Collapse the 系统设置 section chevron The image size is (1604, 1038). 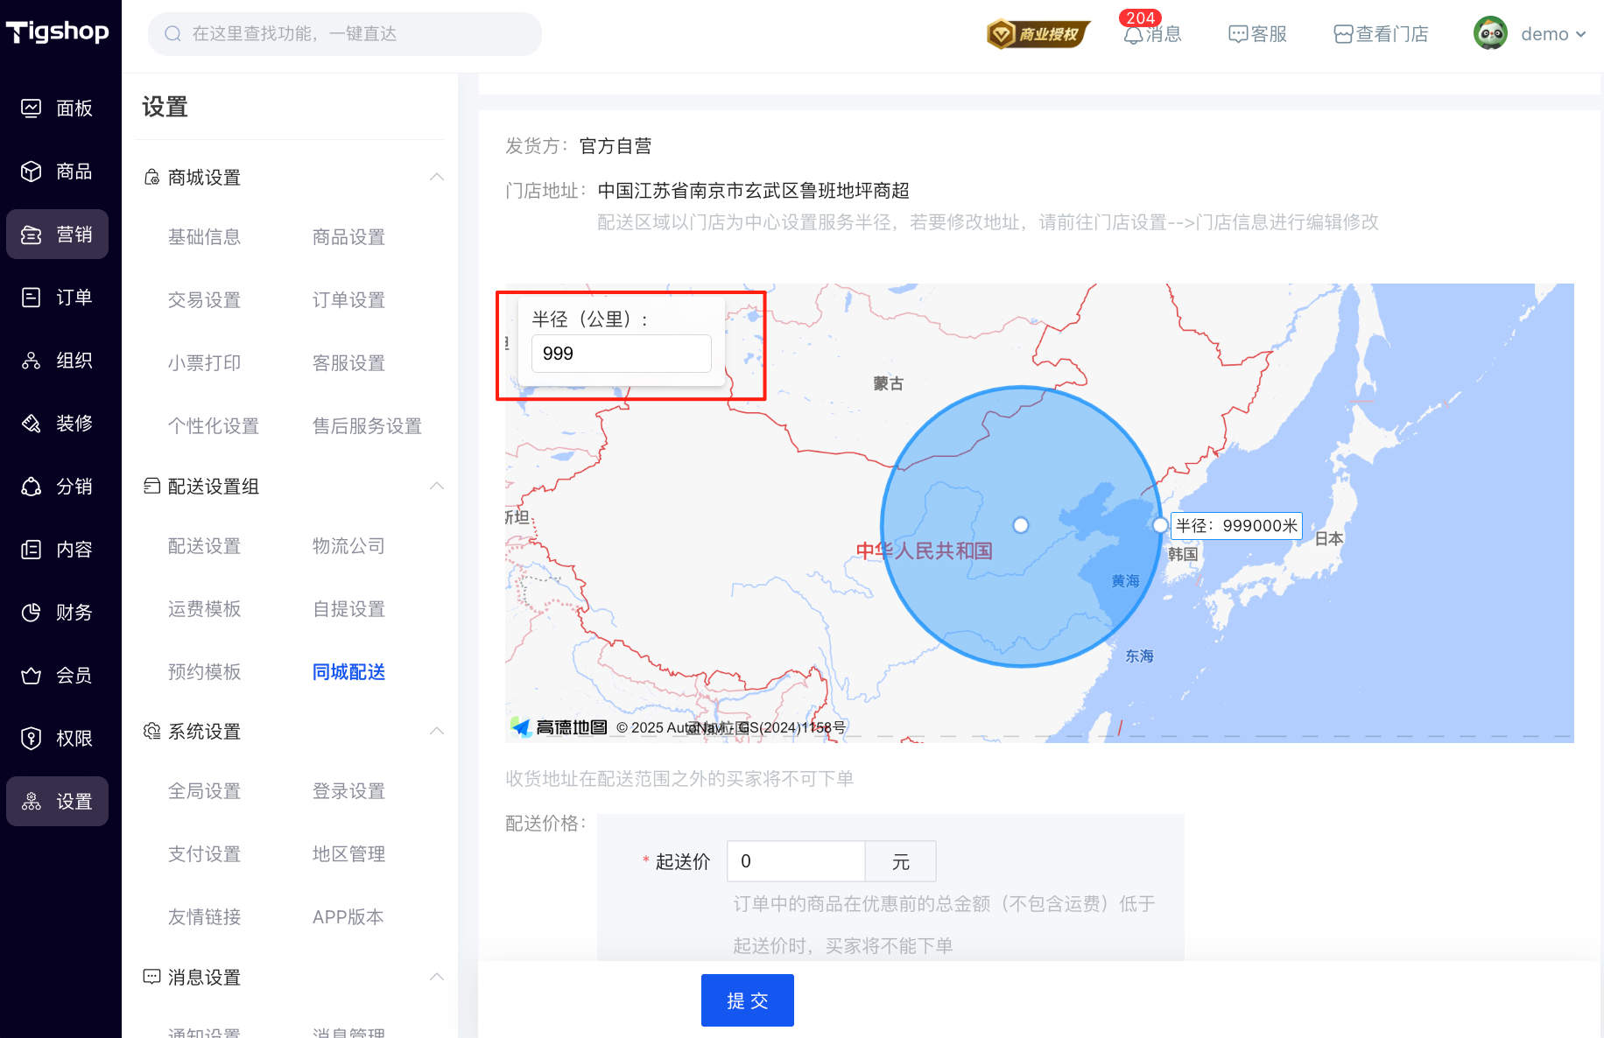[x=437, y=732]
